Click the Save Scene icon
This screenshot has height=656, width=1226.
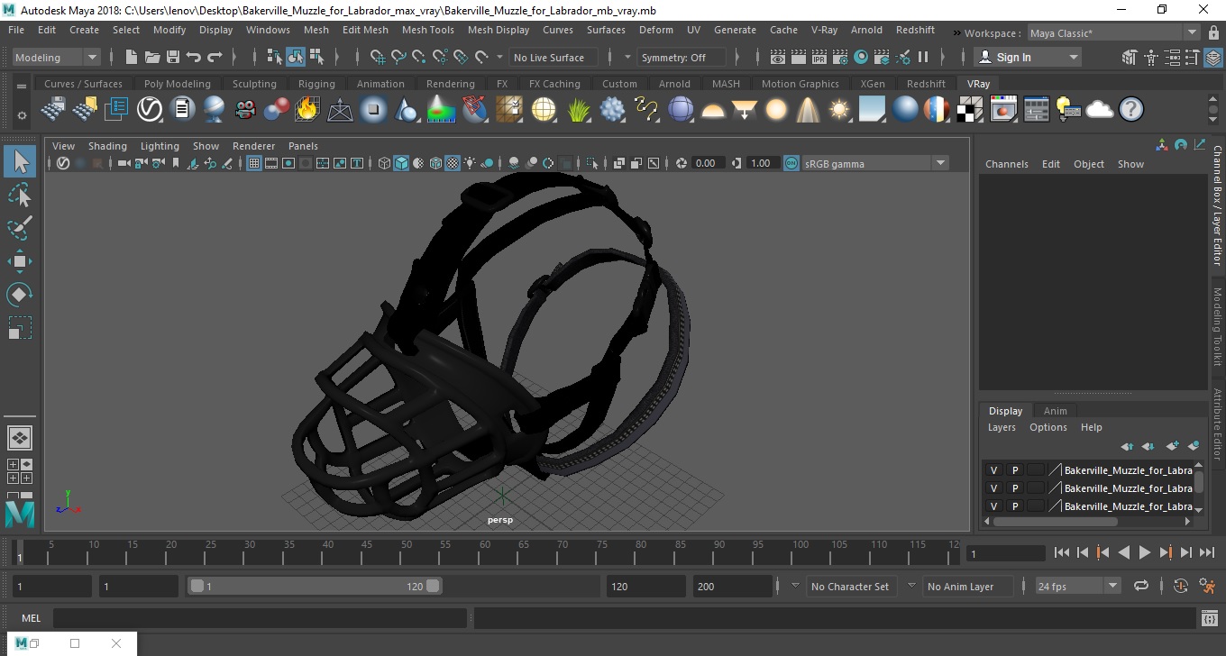(x=172, y=57)
